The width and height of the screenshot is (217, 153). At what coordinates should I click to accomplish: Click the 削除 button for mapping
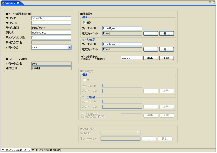click(166, 58)
